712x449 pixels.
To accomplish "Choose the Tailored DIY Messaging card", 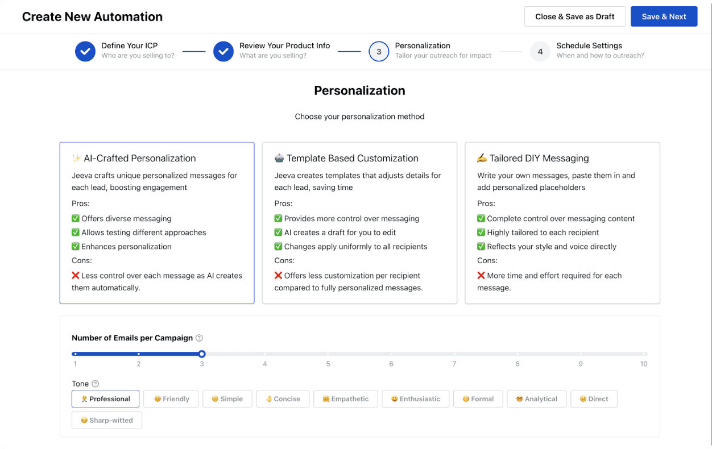I will 562,223.
